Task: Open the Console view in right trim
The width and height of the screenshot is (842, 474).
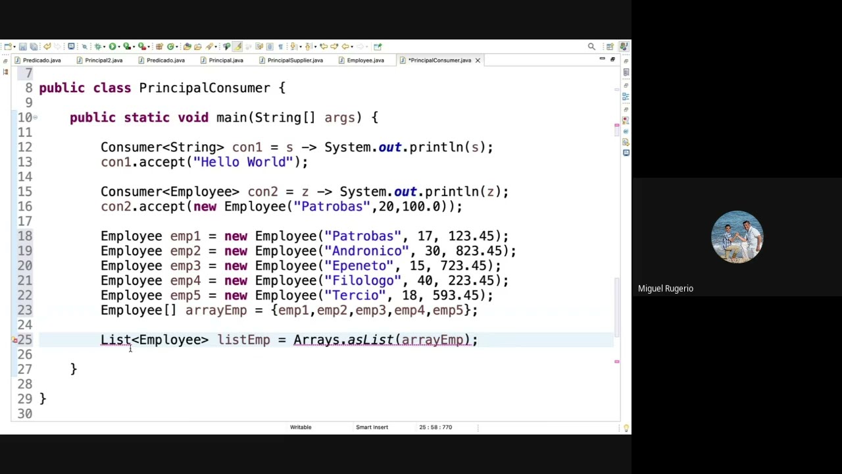Action: pyautogui.click(x=626, y=153)
